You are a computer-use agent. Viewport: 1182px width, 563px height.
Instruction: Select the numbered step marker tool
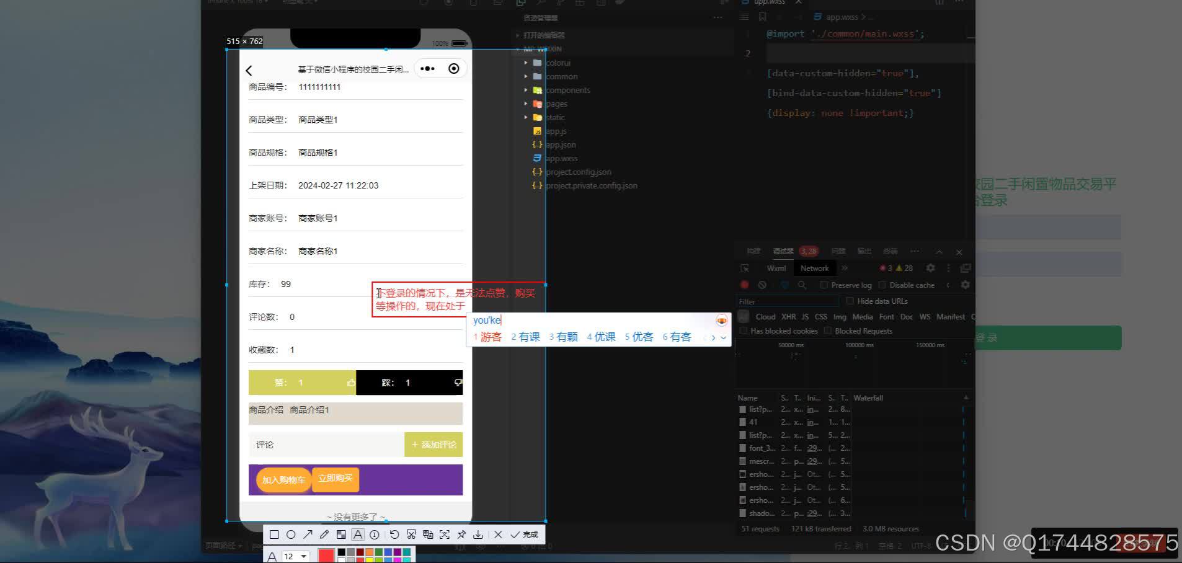tap(375, 534)
